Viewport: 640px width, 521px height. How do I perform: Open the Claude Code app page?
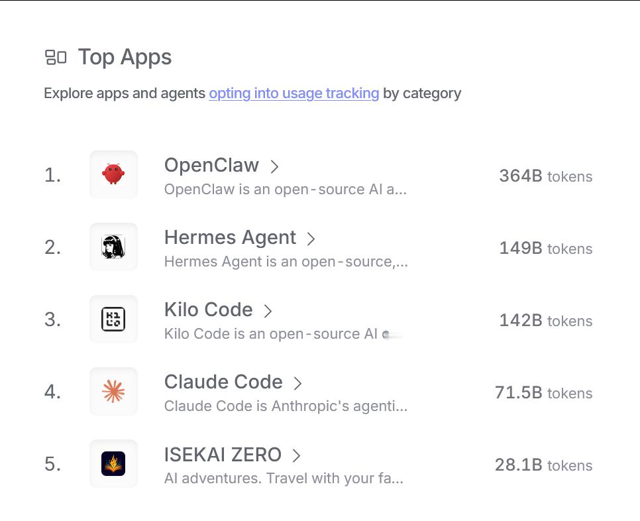click(223, 382)
